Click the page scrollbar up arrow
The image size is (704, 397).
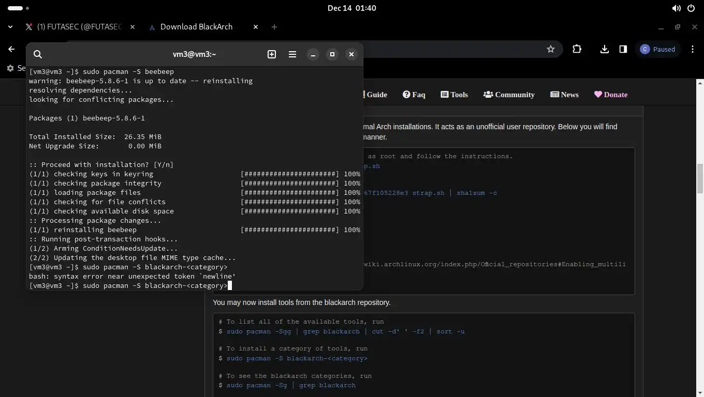click(x=700, y=83)
